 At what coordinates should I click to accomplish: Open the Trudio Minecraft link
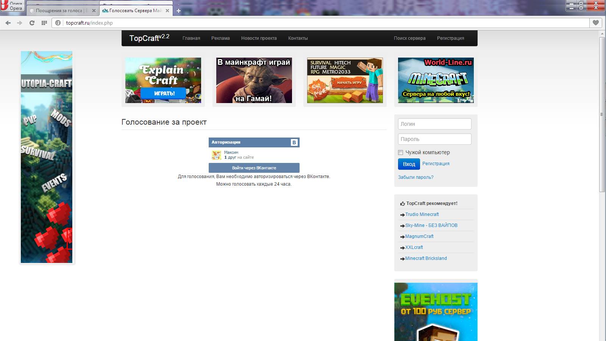422,214
